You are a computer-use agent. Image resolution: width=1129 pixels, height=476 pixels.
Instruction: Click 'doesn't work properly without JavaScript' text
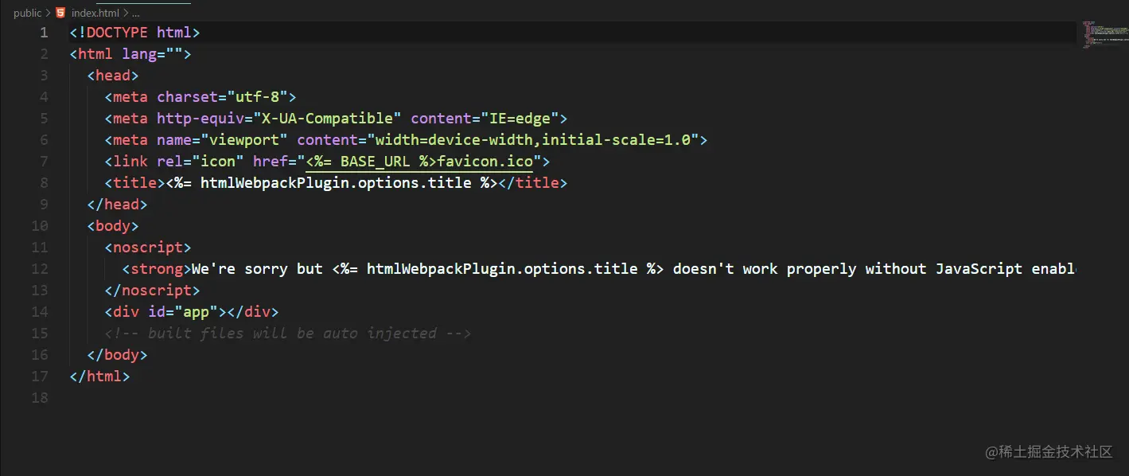coord(847,269)
